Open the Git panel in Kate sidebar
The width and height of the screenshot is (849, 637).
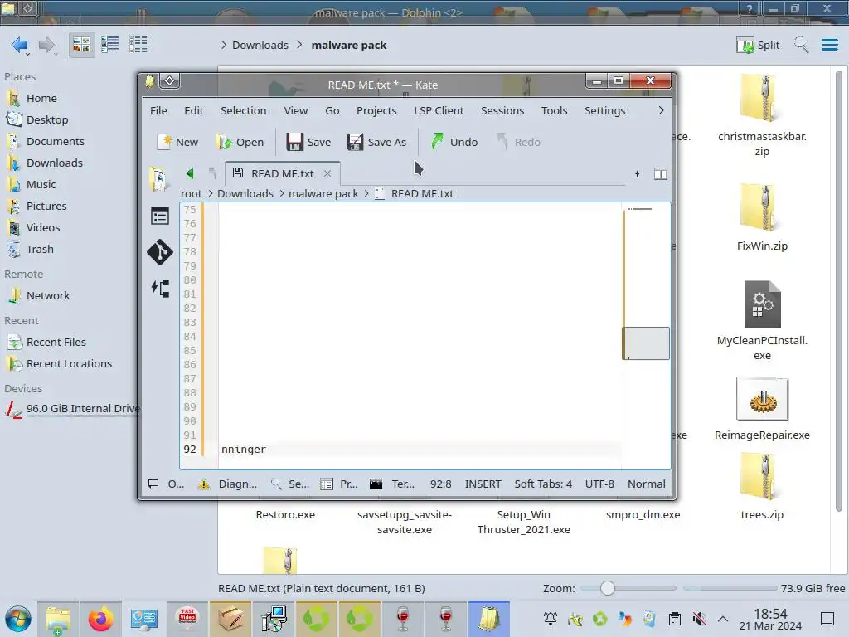[160, 252]
